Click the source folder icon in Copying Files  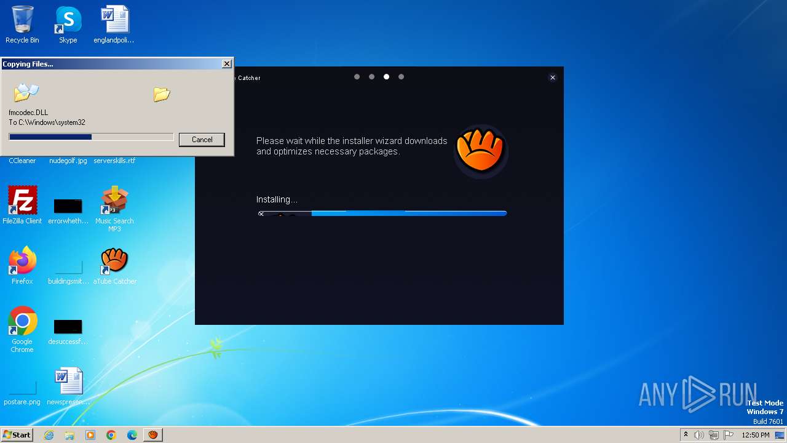point(26,92)
